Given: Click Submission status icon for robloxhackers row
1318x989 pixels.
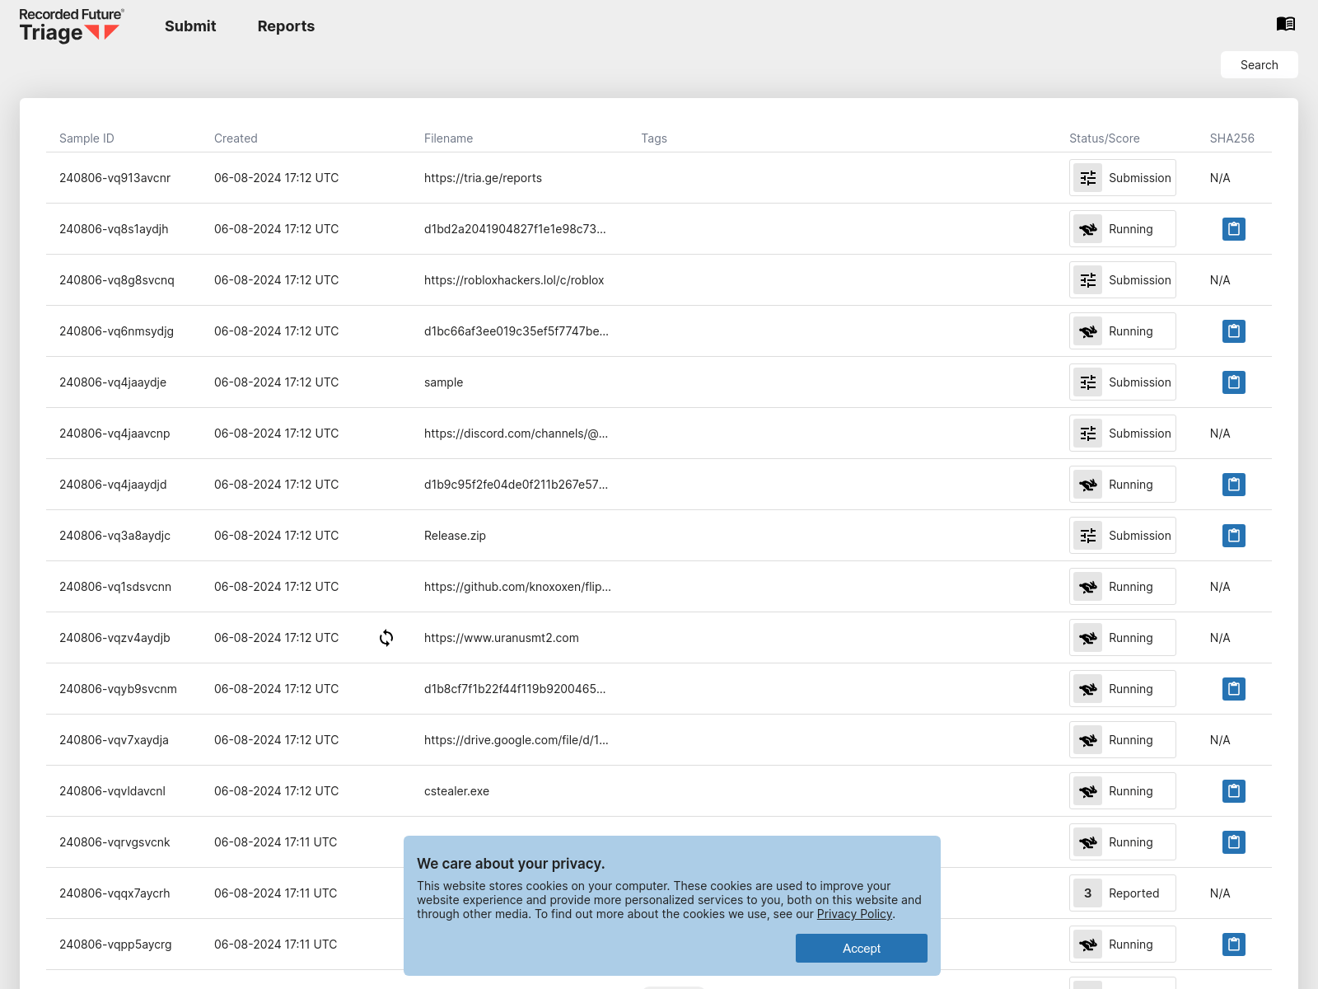Looking at the screenshot, I should [x=1087, y=280].
